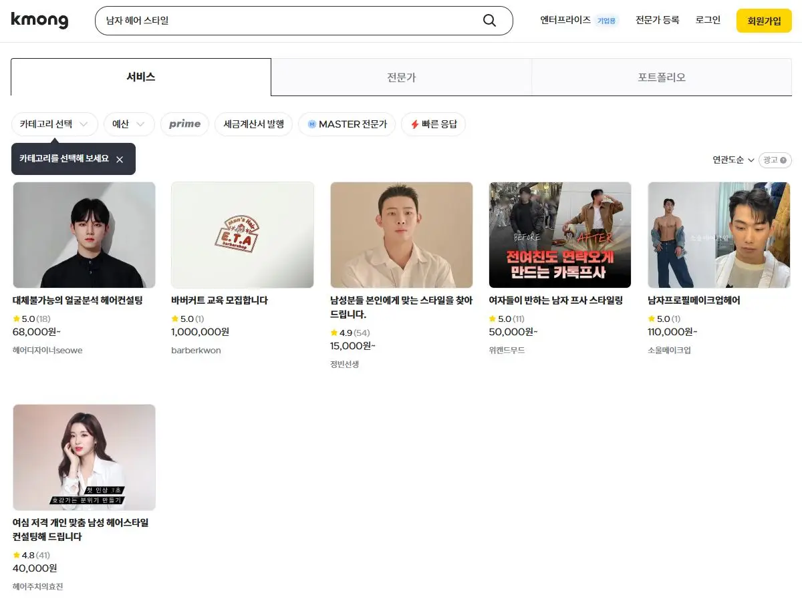Click the 로그인 link

click(707, 21)
